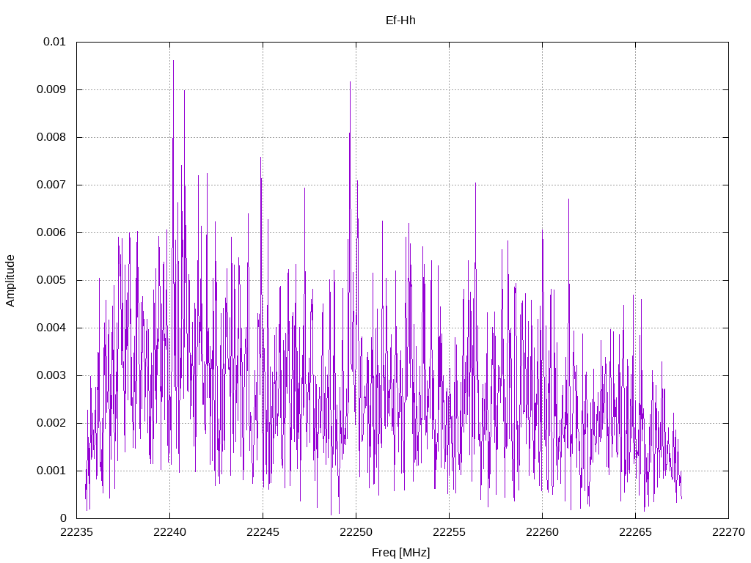Click the x-axis tick label 22270
This screenshot has height=563, width=751.
(x=728, y=532)
